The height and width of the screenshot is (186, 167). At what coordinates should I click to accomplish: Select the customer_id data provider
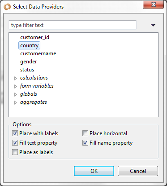pos(34,37)
